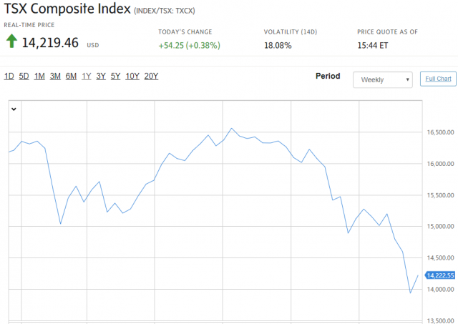Image resolution: width=458 pixels, height=324 pixels.
Task: Select the 5D time range
Action: pos(24,77)
